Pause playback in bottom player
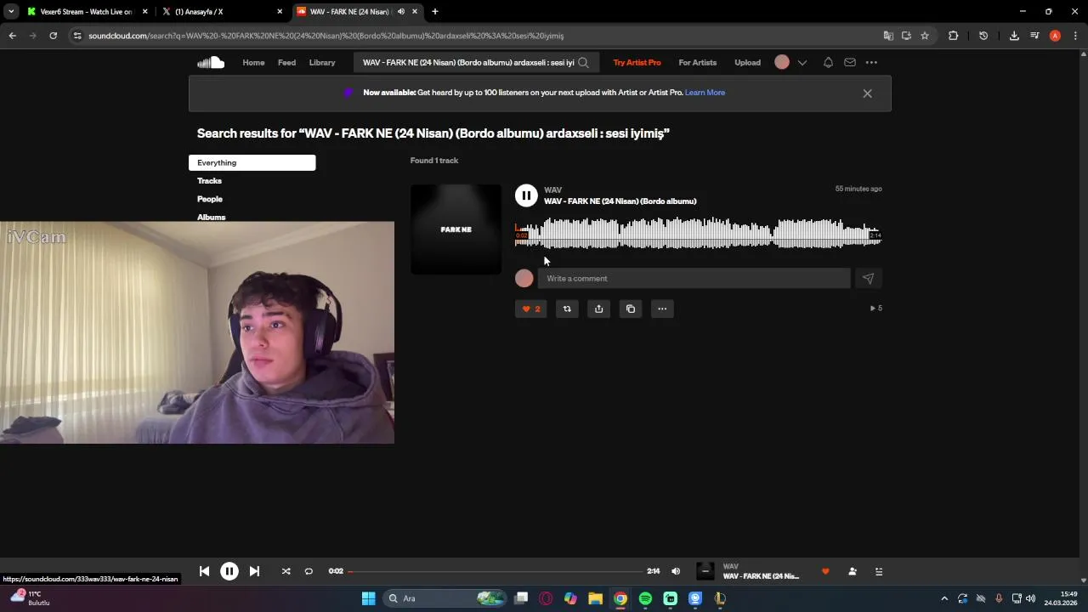The width and height of the screenshot is (1088, 612). pos(229,571)
